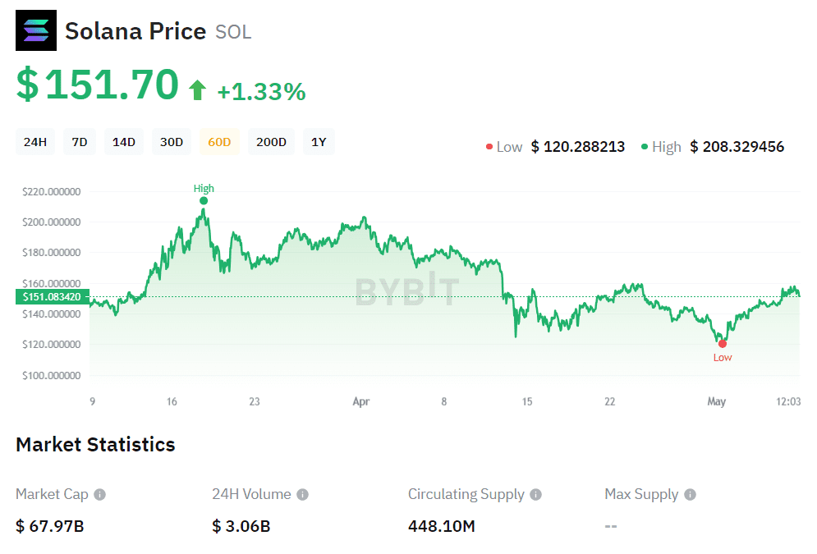Click the red Low legend indicator

tap(489, 148)
